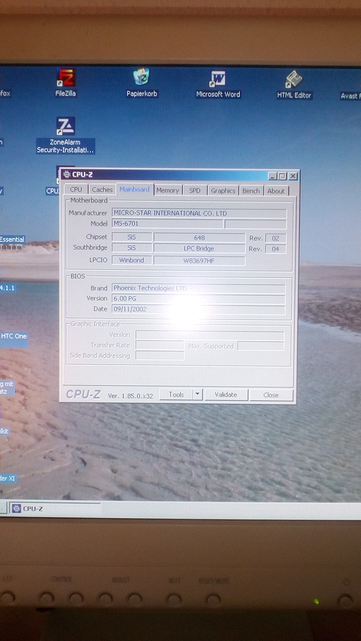Switch to the Graphics tab
This screenshot has height=641, width=361.
(x=223, y=191)
